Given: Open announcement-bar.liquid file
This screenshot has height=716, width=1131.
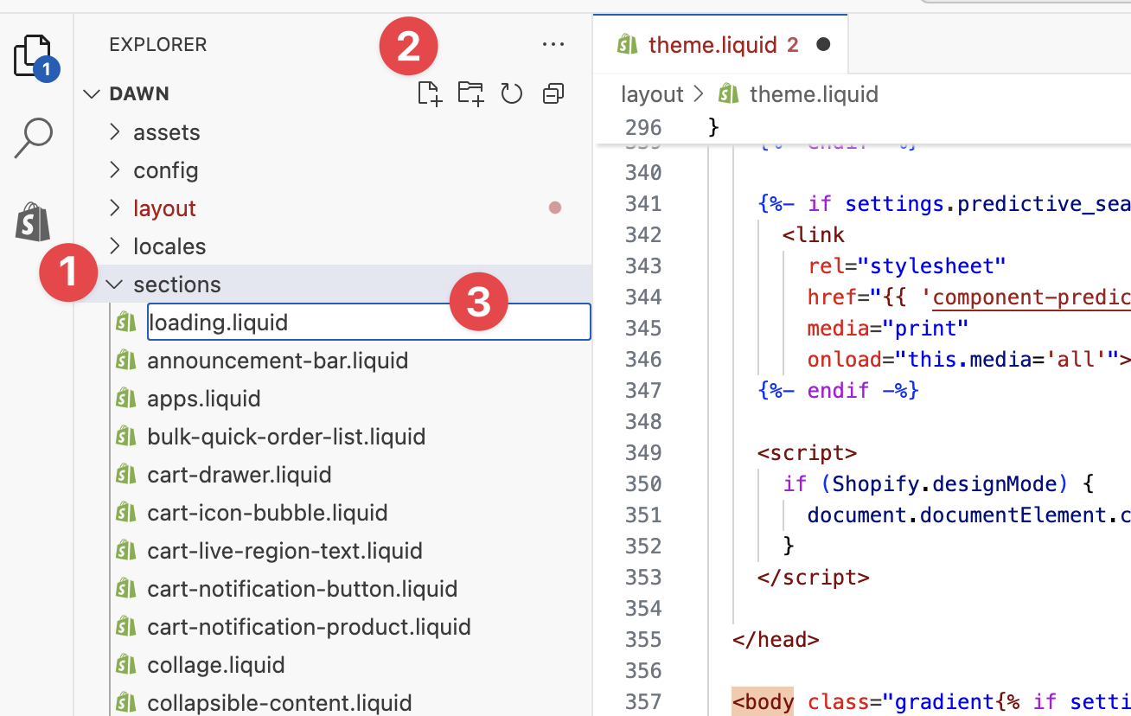Looking at the screenshot, I should point(277,361).
